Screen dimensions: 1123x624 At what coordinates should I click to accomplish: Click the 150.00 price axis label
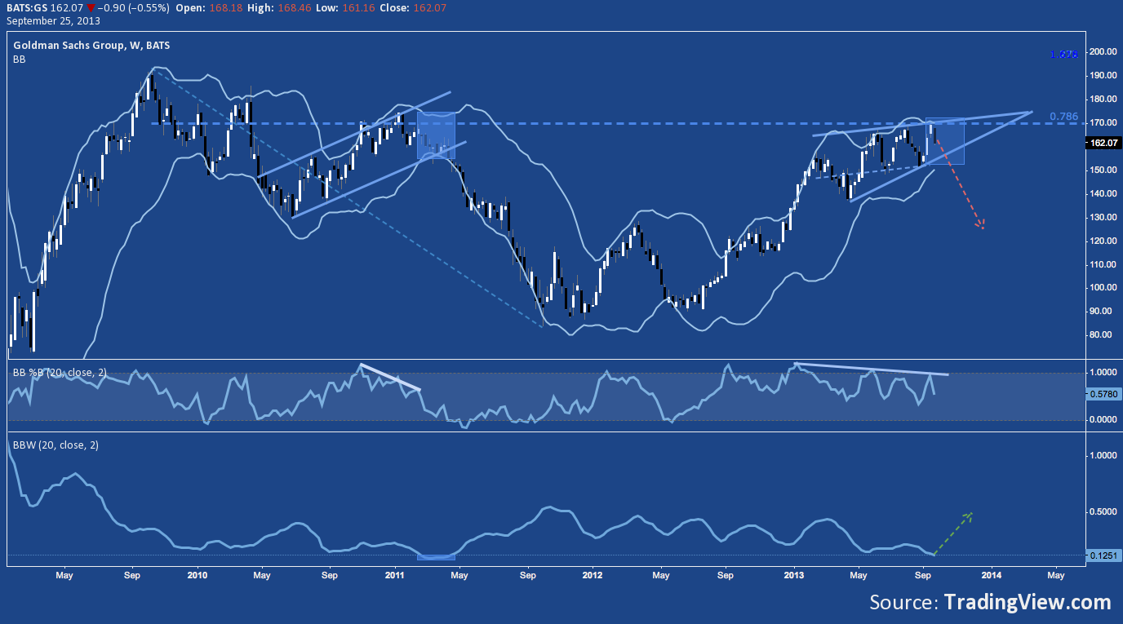[1103, 170]
